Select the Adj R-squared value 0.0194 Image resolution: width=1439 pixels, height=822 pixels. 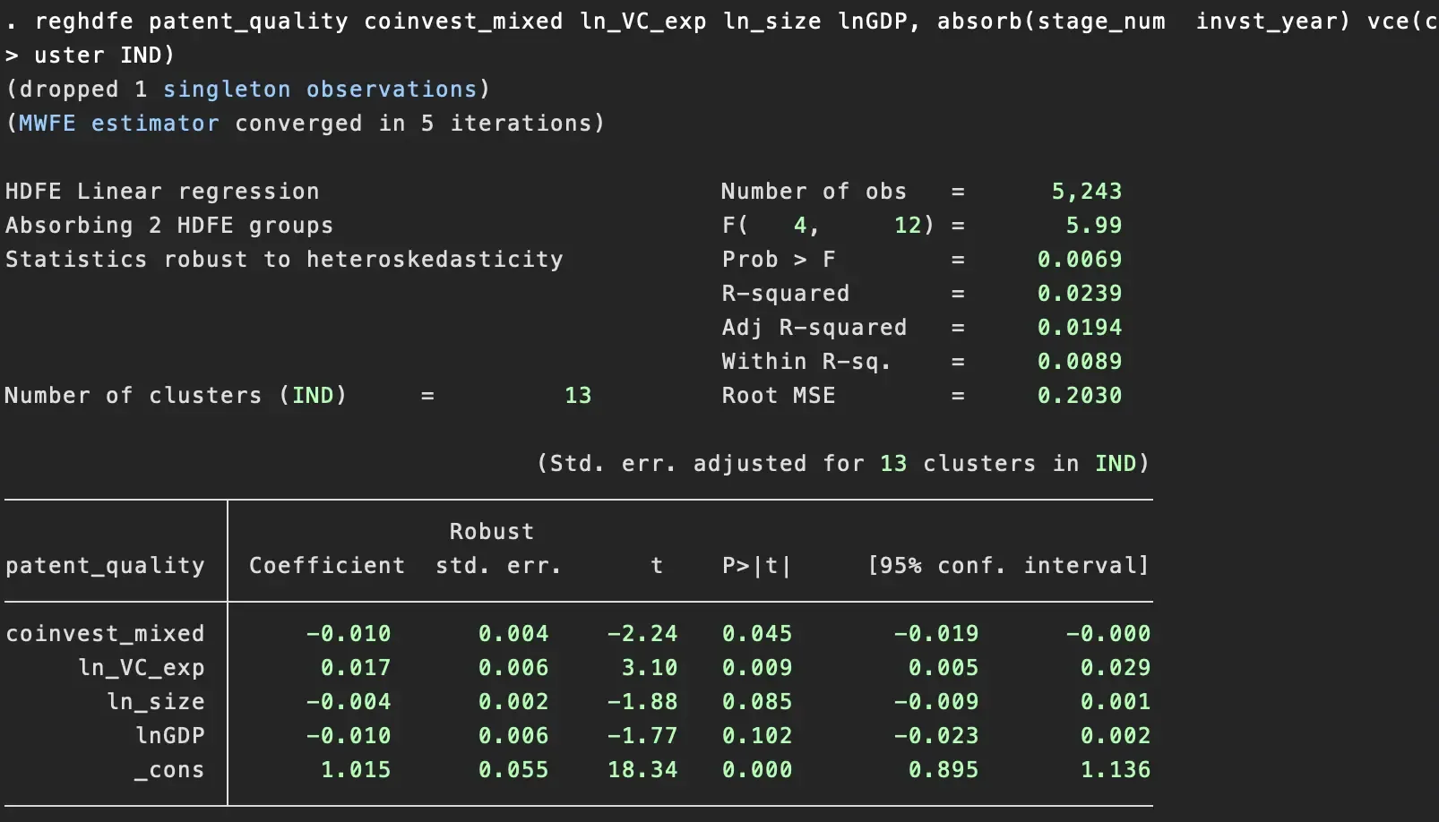pos(1079,328)
